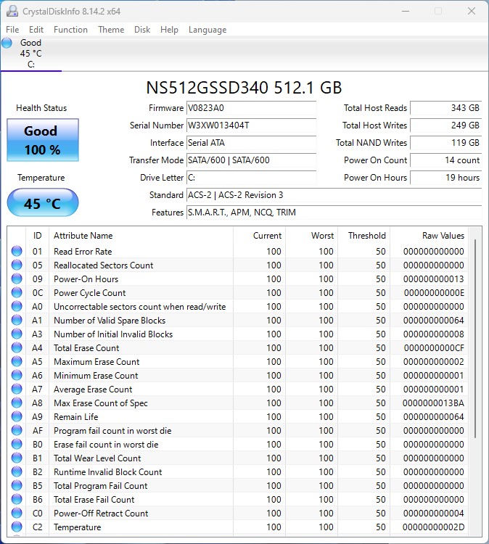Click the NS512GSSD340 512.1 GB drive title

point(244,88)
